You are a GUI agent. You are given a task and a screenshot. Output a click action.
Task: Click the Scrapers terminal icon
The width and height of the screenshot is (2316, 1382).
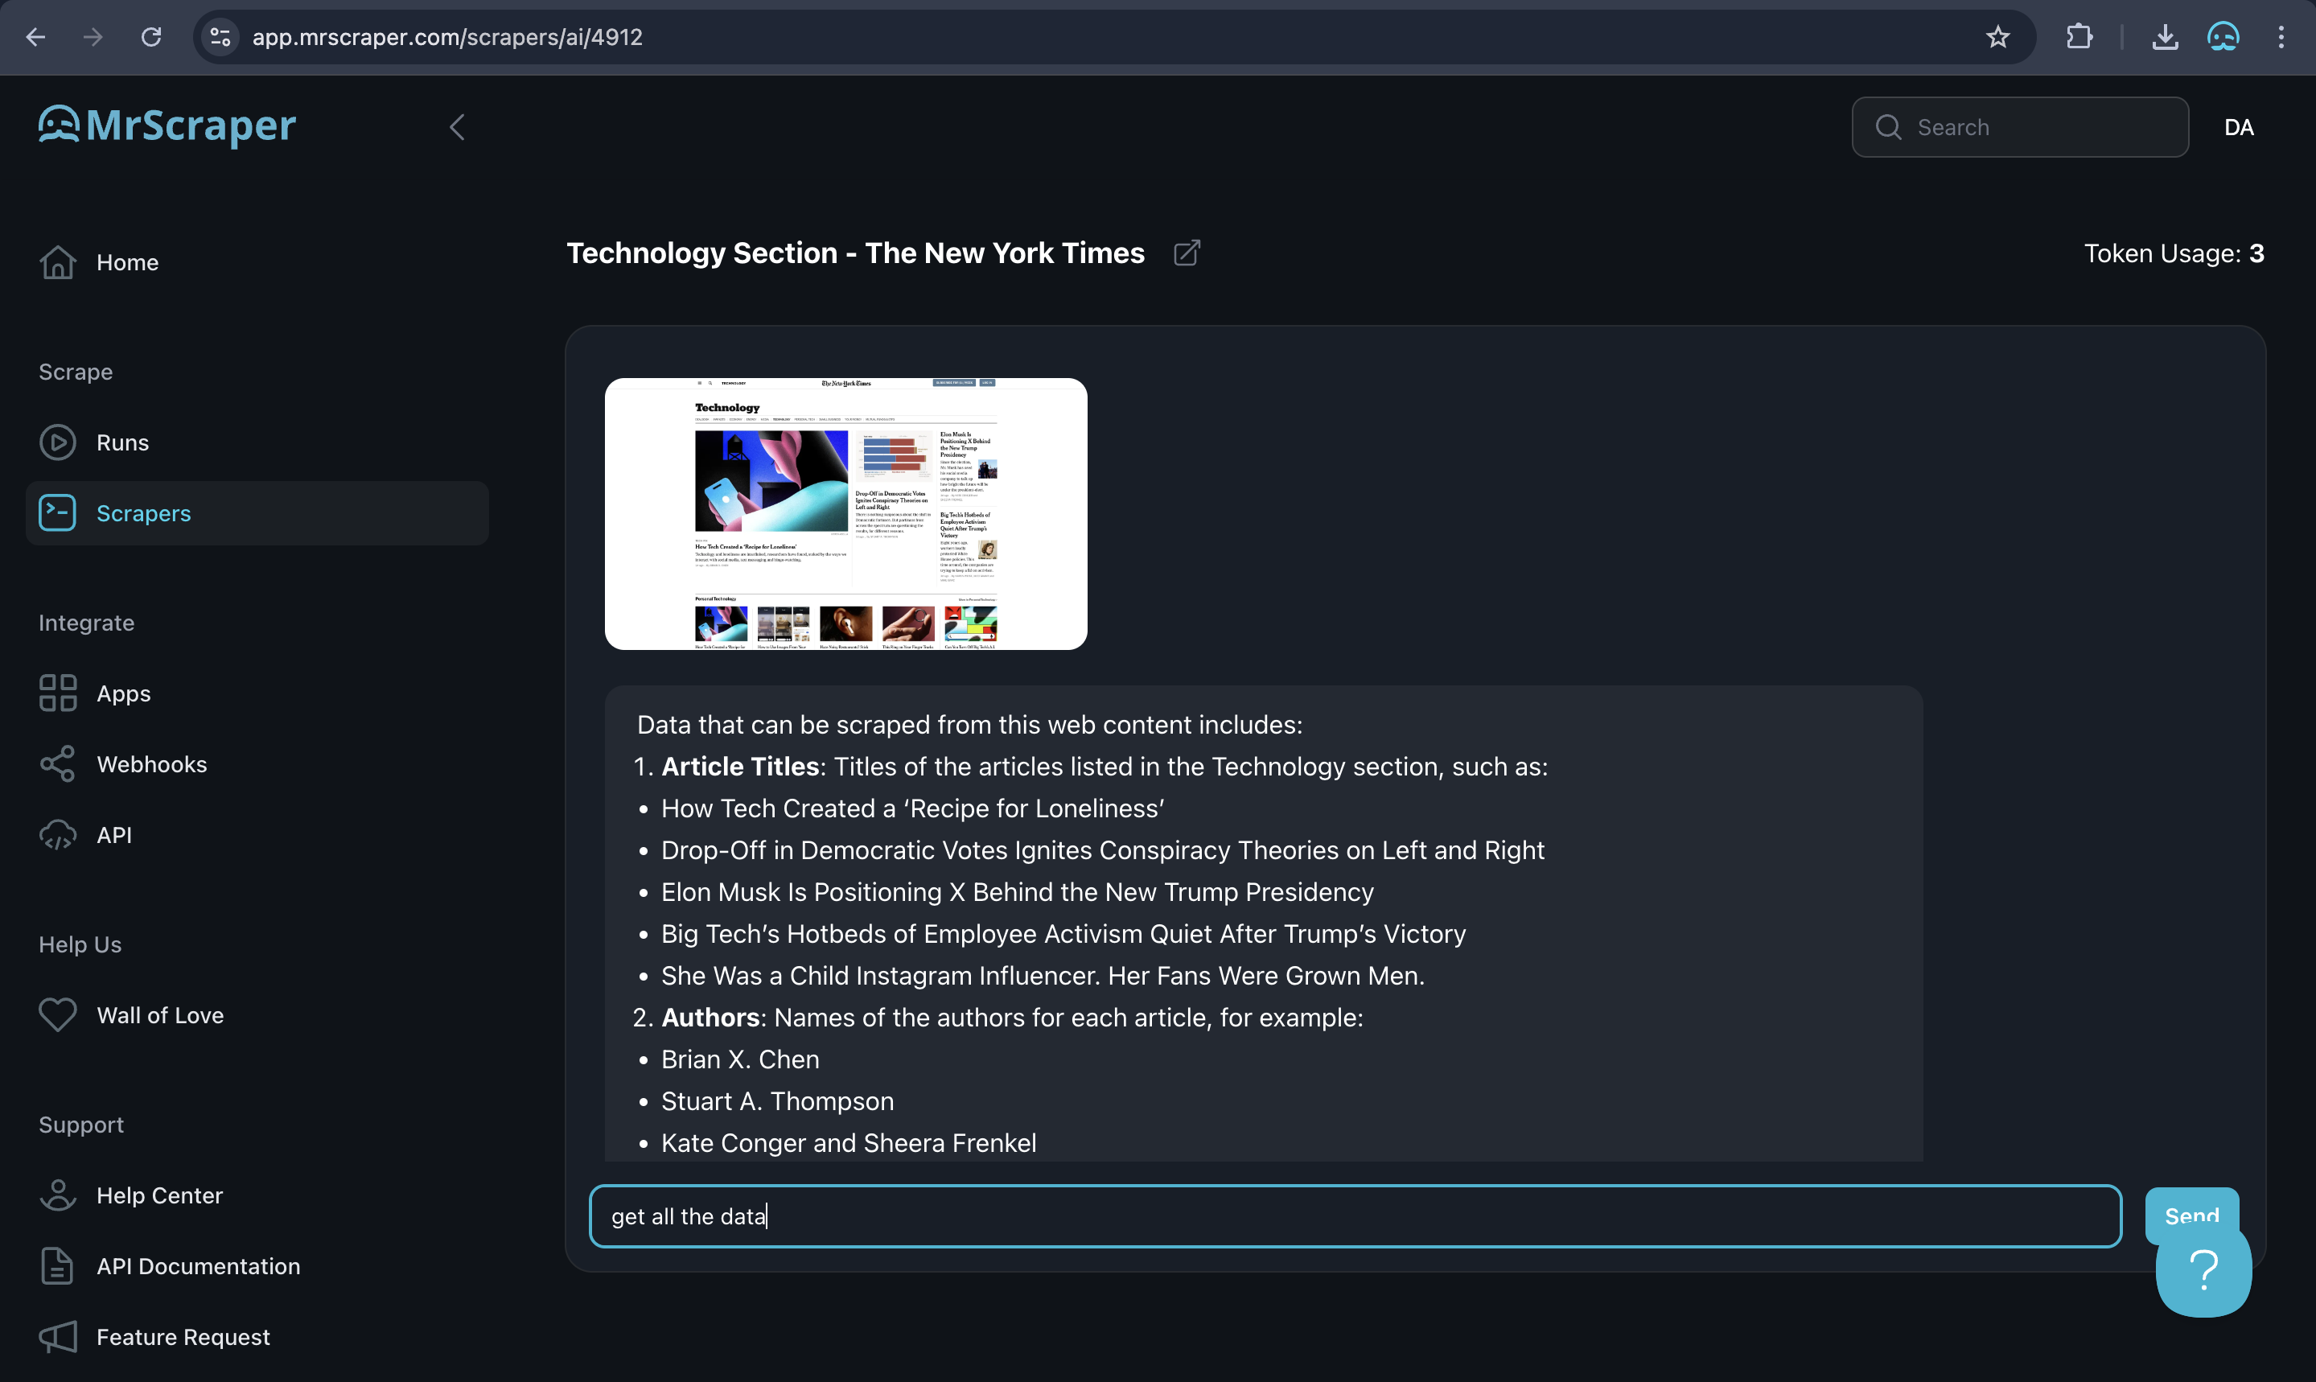pyautogui.click(x=58, y=513)
